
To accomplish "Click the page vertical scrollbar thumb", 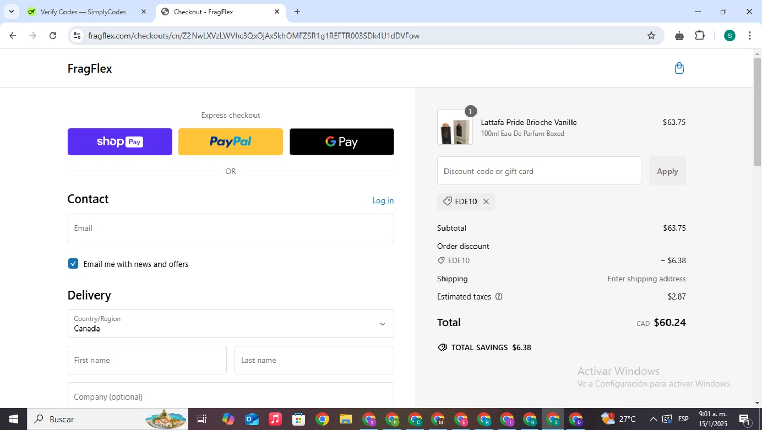I will pos(757,112).
